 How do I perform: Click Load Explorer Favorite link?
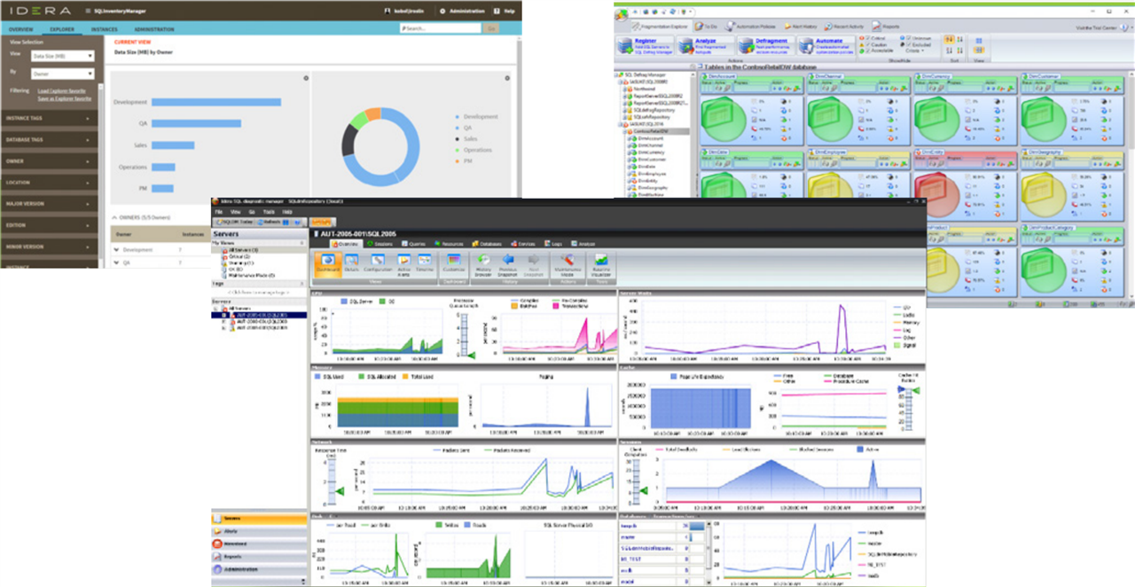[x=63, y=90]
